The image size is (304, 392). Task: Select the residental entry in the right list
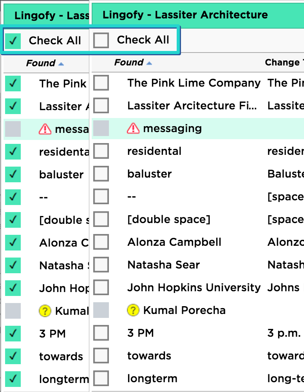pyautogui.click(x=154, y=151)
